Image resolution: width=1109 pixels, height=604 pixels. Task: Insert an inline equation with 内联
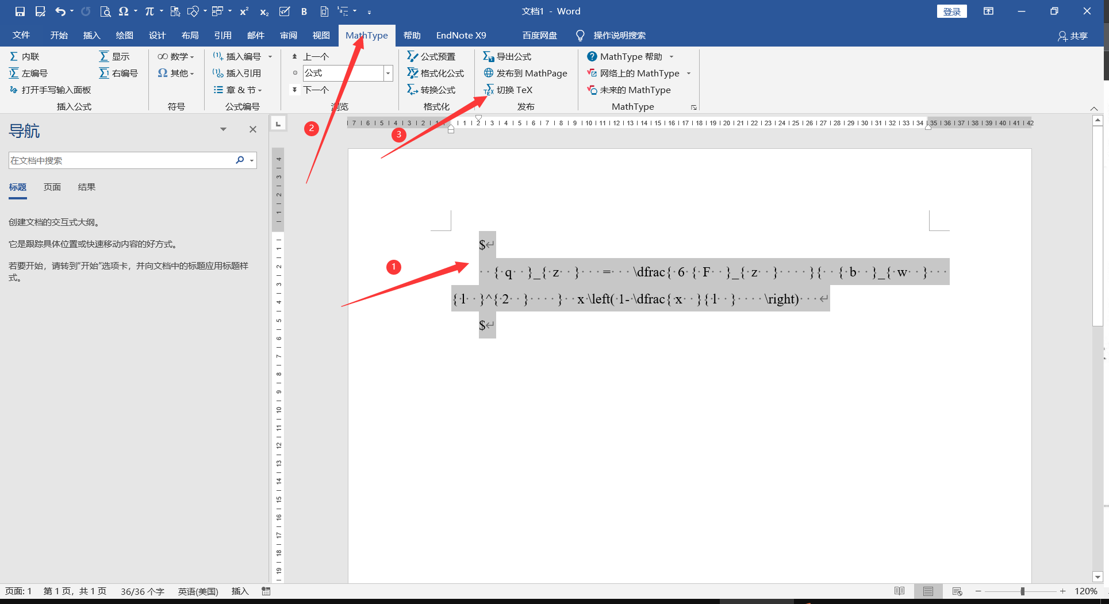[x=25, y=56]
